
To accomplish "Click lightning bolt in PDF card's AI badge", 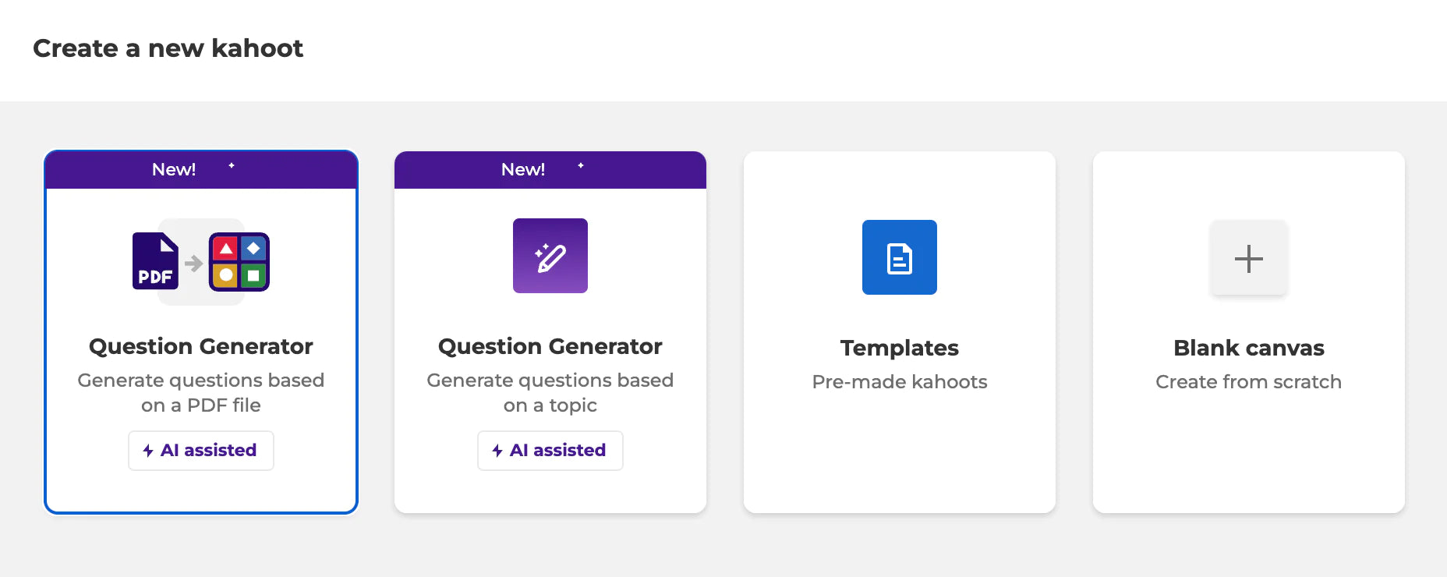I will [148, 451].
